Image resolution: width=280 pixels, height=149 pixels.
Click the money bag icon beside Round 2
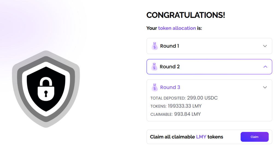coord(154,67)
